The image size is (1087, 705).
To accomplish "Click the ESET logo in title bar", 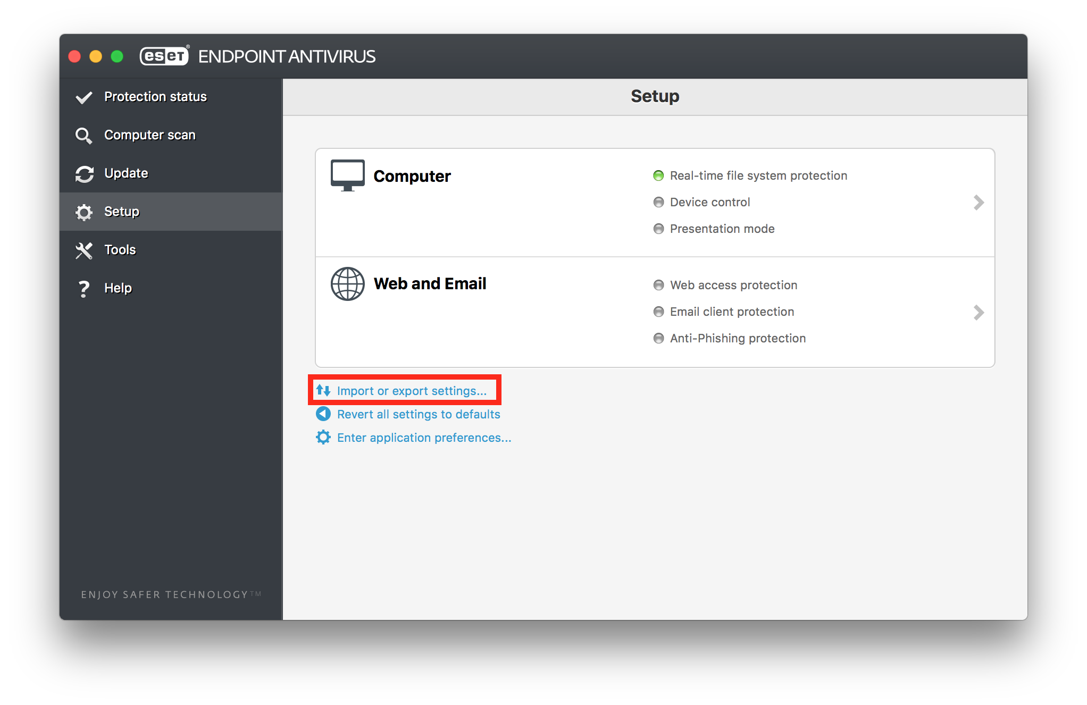I will coord(164,56).
